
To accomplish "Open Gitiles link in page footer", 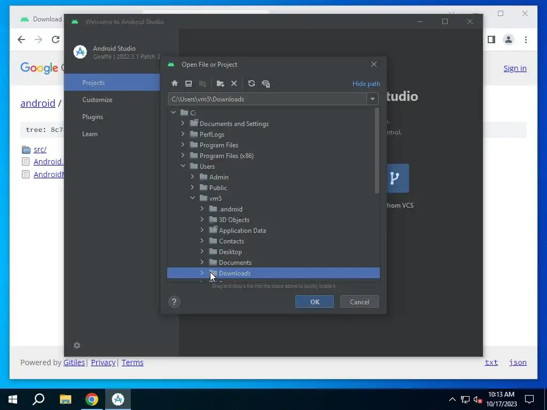I will [x=74, y=362].
